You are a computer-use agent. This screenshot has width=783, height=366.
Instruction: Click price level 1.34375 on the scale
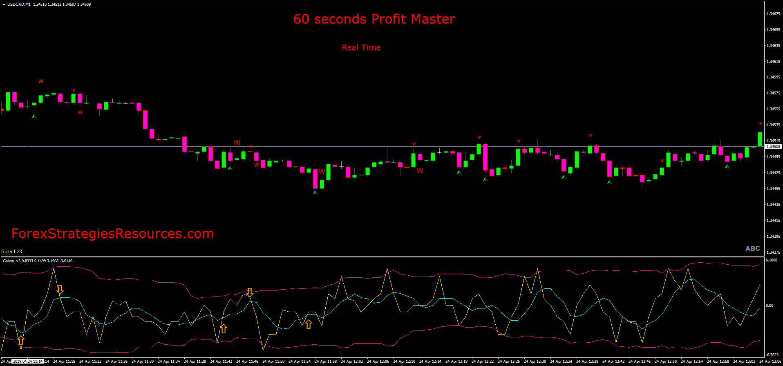(x=774, y=252)
